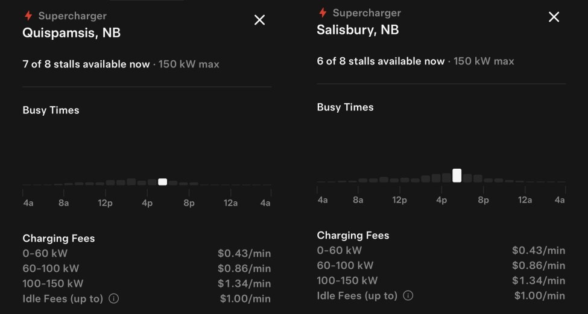The height and width of the screenshot is (314, 588).
Task: Click the 12p label on Quispamsis chart
Action: point(105,203)
